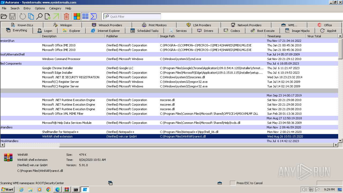The image size is (343, 193).
Task: Switch to the Winsock Providers tab
Action: click(107, 25)
